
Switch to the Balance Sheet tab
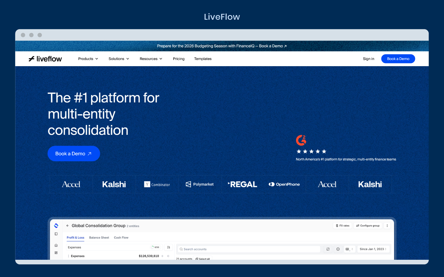tap(99, 238)
